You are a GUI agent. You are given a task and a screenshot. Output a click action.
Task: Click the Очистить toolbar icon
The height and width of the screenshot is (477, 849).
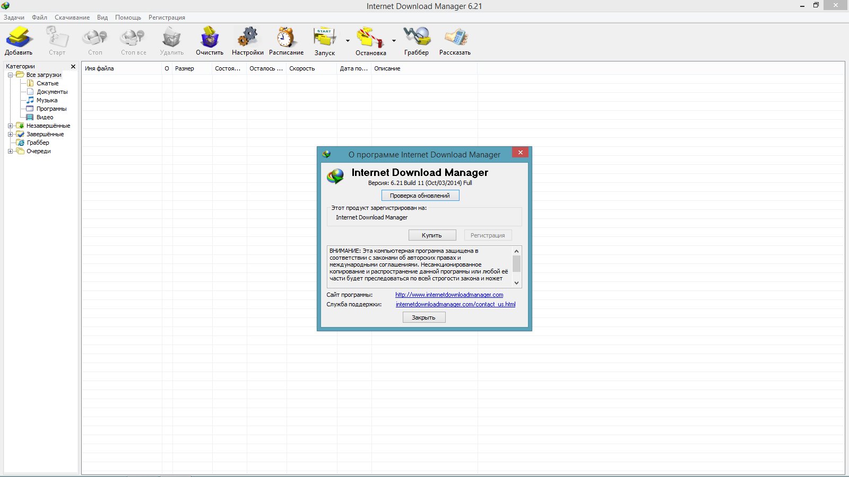[x=210, y=38]
